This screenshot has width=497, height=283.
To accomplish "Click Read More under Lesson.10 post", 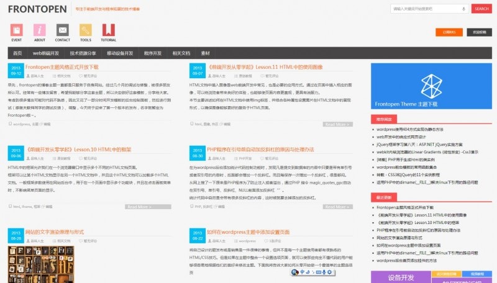I will (148, 207).
